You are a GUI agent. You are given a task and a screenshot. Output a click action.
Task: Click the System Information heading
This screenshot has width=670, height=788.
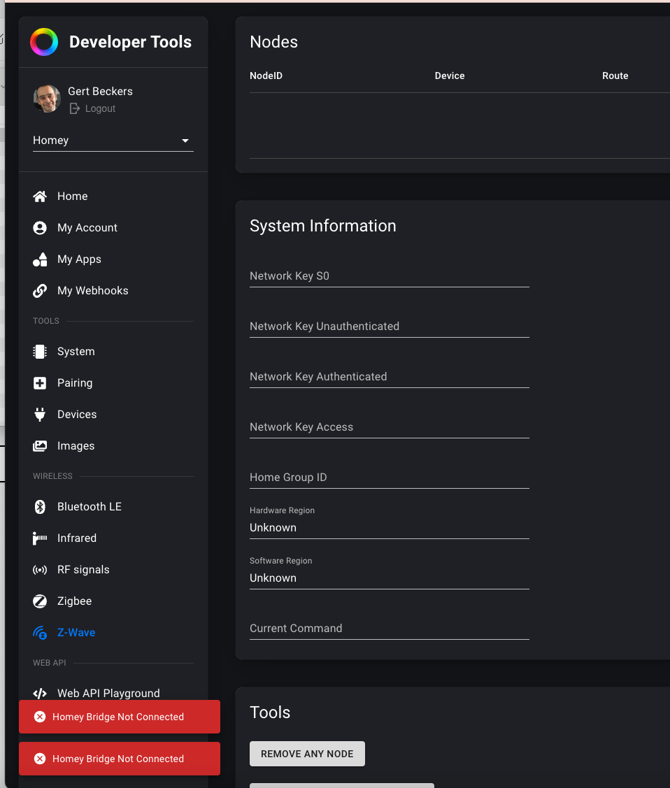(x=322, y=226)
